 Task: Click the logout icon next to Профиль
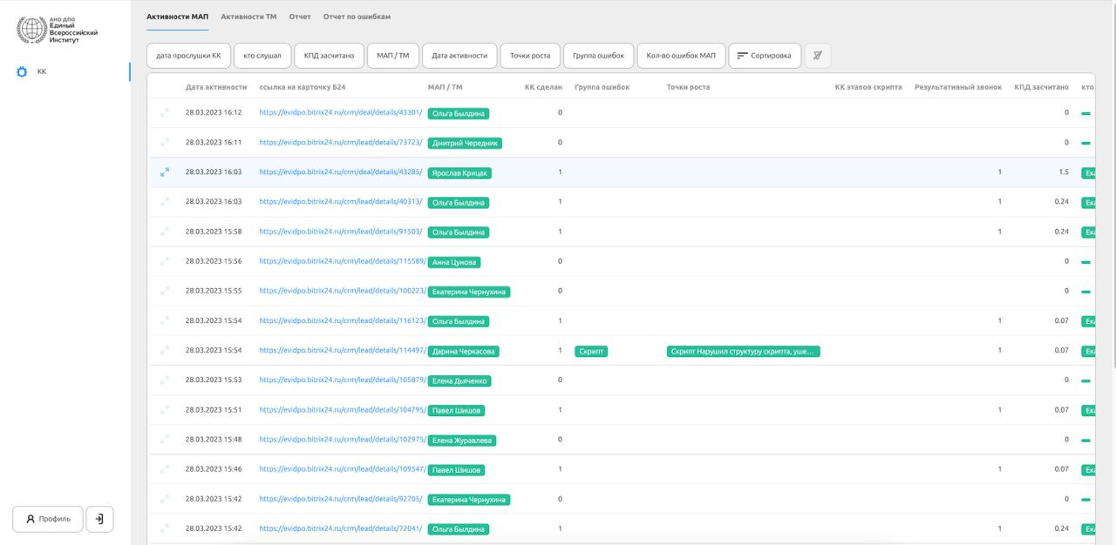[x=99, y=519]
